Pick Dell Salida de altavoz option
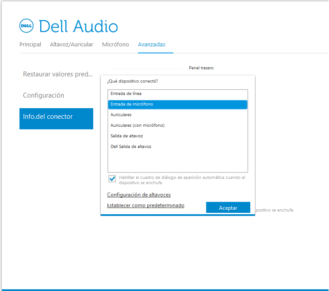The height and width of the screenshot is (291, 329). point(178,147)
